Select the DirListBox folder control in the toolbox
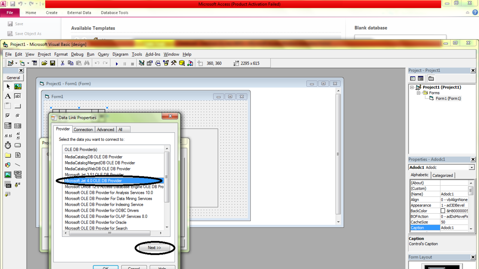Screen dimensions: 479x269 click(8, 155)
